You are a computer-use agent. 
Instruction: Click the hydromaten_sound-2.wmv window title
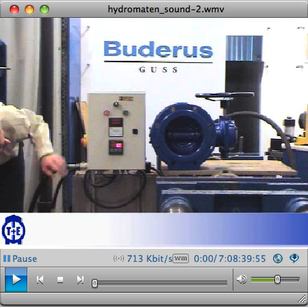(x=166, y=9)
